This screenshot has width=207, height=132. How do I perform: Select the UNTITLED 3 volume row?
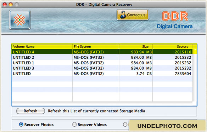[102, 68]
